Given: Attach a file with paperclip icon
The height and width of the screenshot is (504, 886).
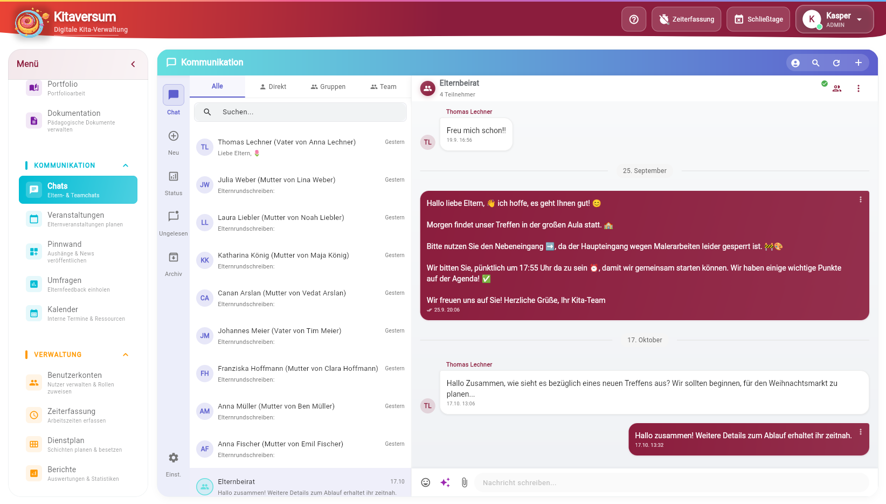Looking at the screenshot, I should point(464,482).
